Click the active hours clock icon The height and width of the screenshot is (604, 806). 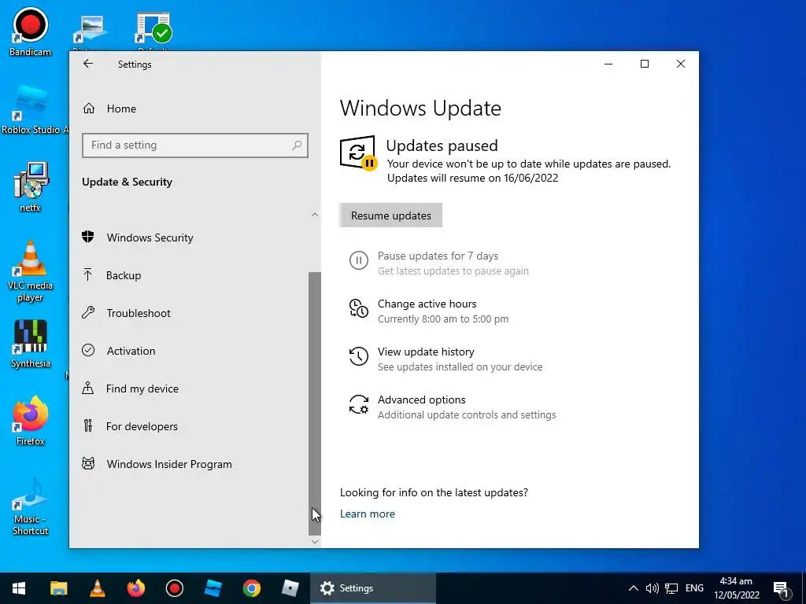pos(359,308)
